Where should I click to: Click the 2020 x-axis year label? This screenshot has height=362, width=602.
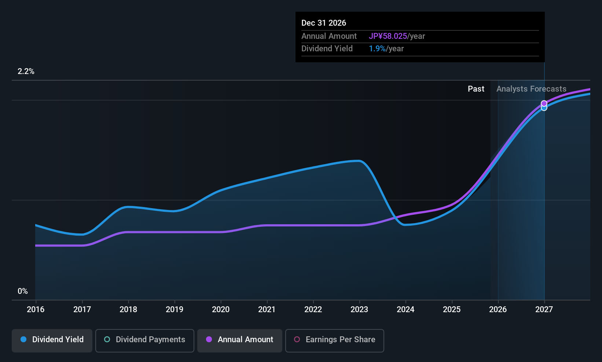(x=221, y=310)
